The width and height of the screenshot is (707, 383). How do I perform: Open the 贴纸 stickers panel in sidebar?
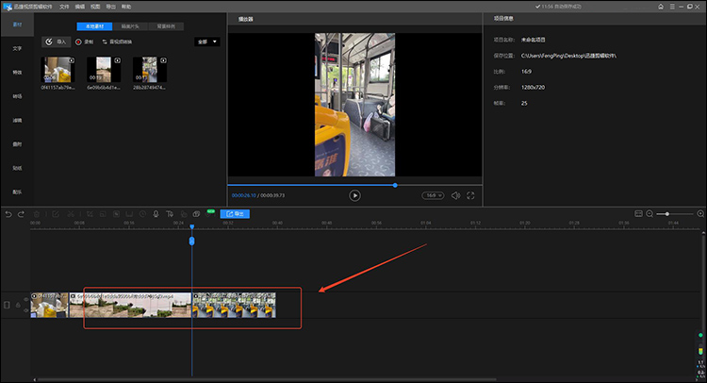17,168
